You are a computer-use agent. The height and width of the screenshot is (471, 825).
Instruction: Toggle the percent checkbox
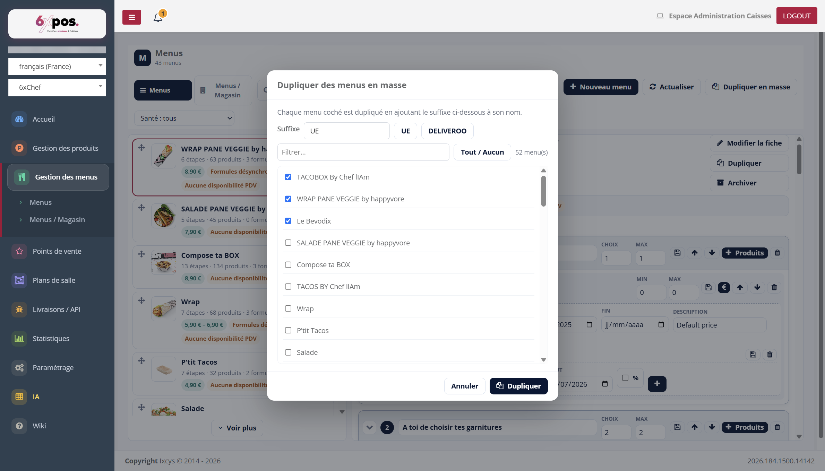point(625,378)
